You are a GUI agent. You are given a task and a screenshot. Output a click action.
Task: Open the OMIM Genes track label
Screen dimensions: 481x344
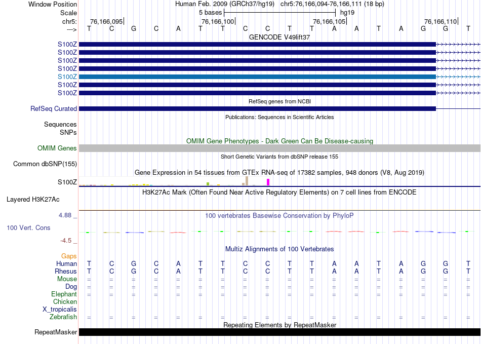tap(57, 148)
